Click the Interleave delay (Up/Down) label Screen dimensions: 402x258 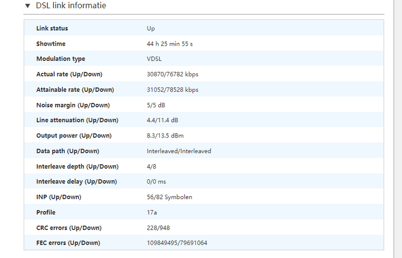76,182
